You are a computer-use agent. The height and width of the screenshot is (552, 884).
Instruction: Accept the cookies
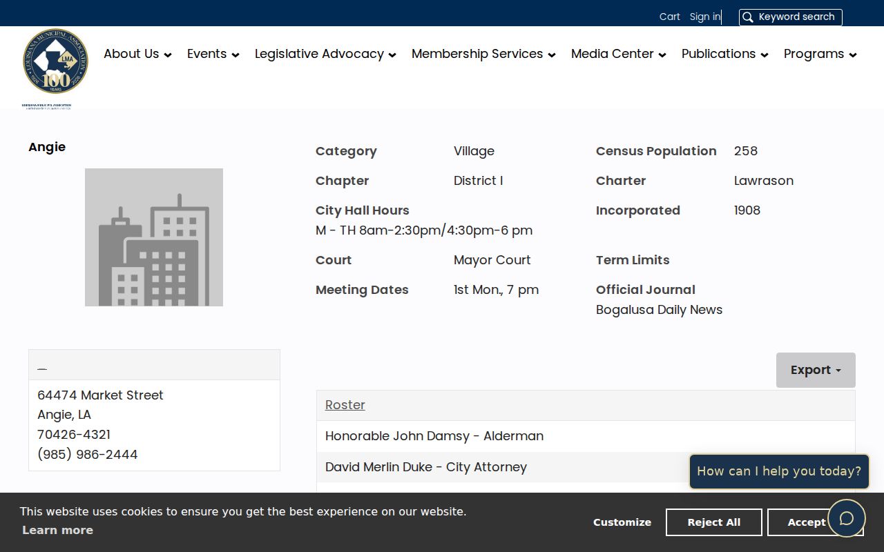pyautogui.click(x=807, y=522)
